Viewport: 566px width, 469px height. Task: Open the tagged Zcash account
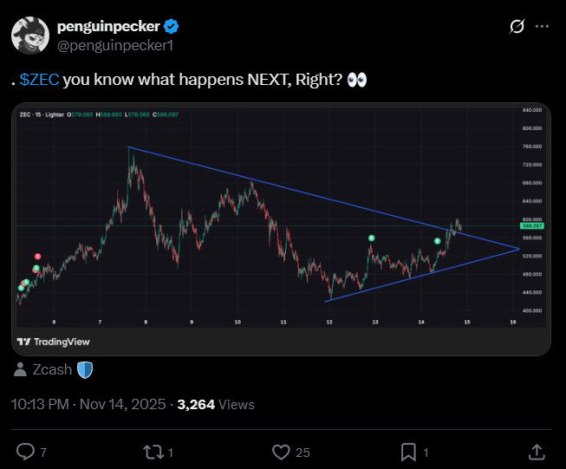(x=52, y=369)
